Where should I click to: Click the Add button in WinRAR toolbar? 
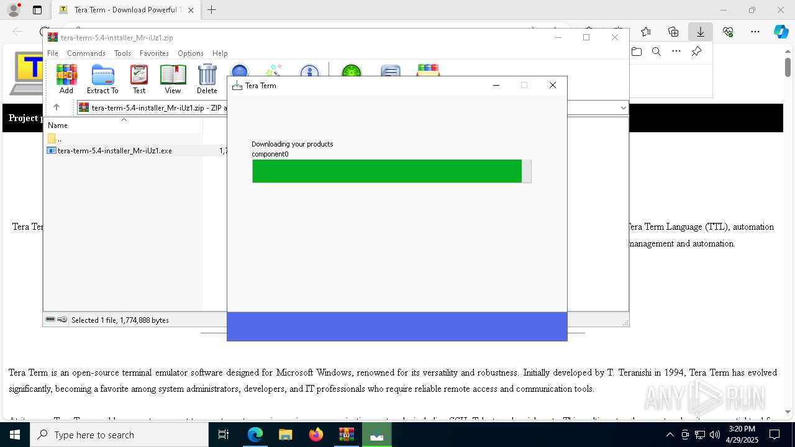point(66,79)
